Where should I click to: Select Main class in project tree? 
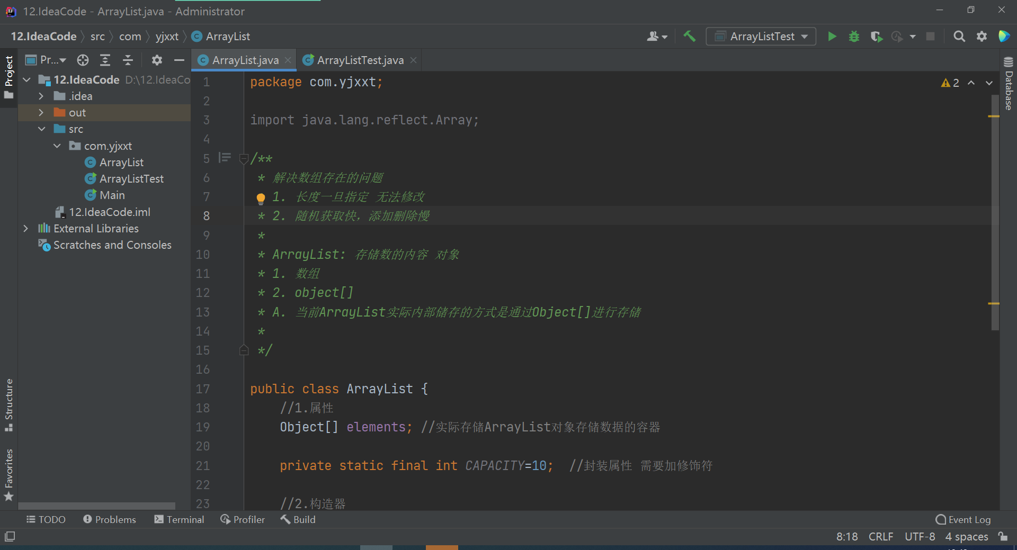(105, 195)
